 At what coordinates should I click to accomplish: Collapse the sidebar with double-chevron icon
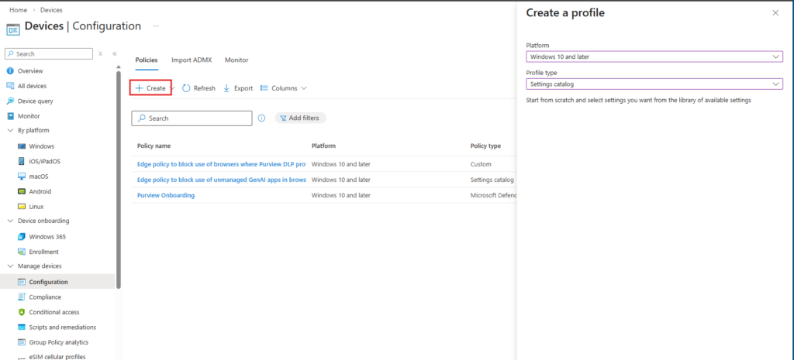115,53
